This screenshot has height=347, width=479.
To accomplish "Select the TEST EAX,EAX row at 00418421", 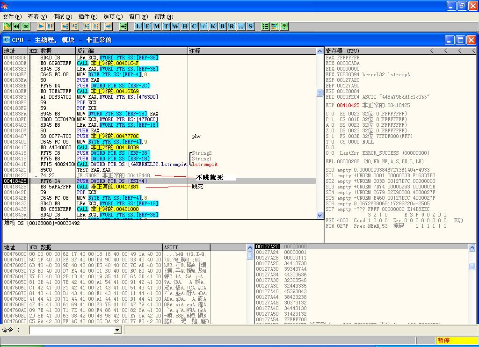I will [x=159, y=170].
